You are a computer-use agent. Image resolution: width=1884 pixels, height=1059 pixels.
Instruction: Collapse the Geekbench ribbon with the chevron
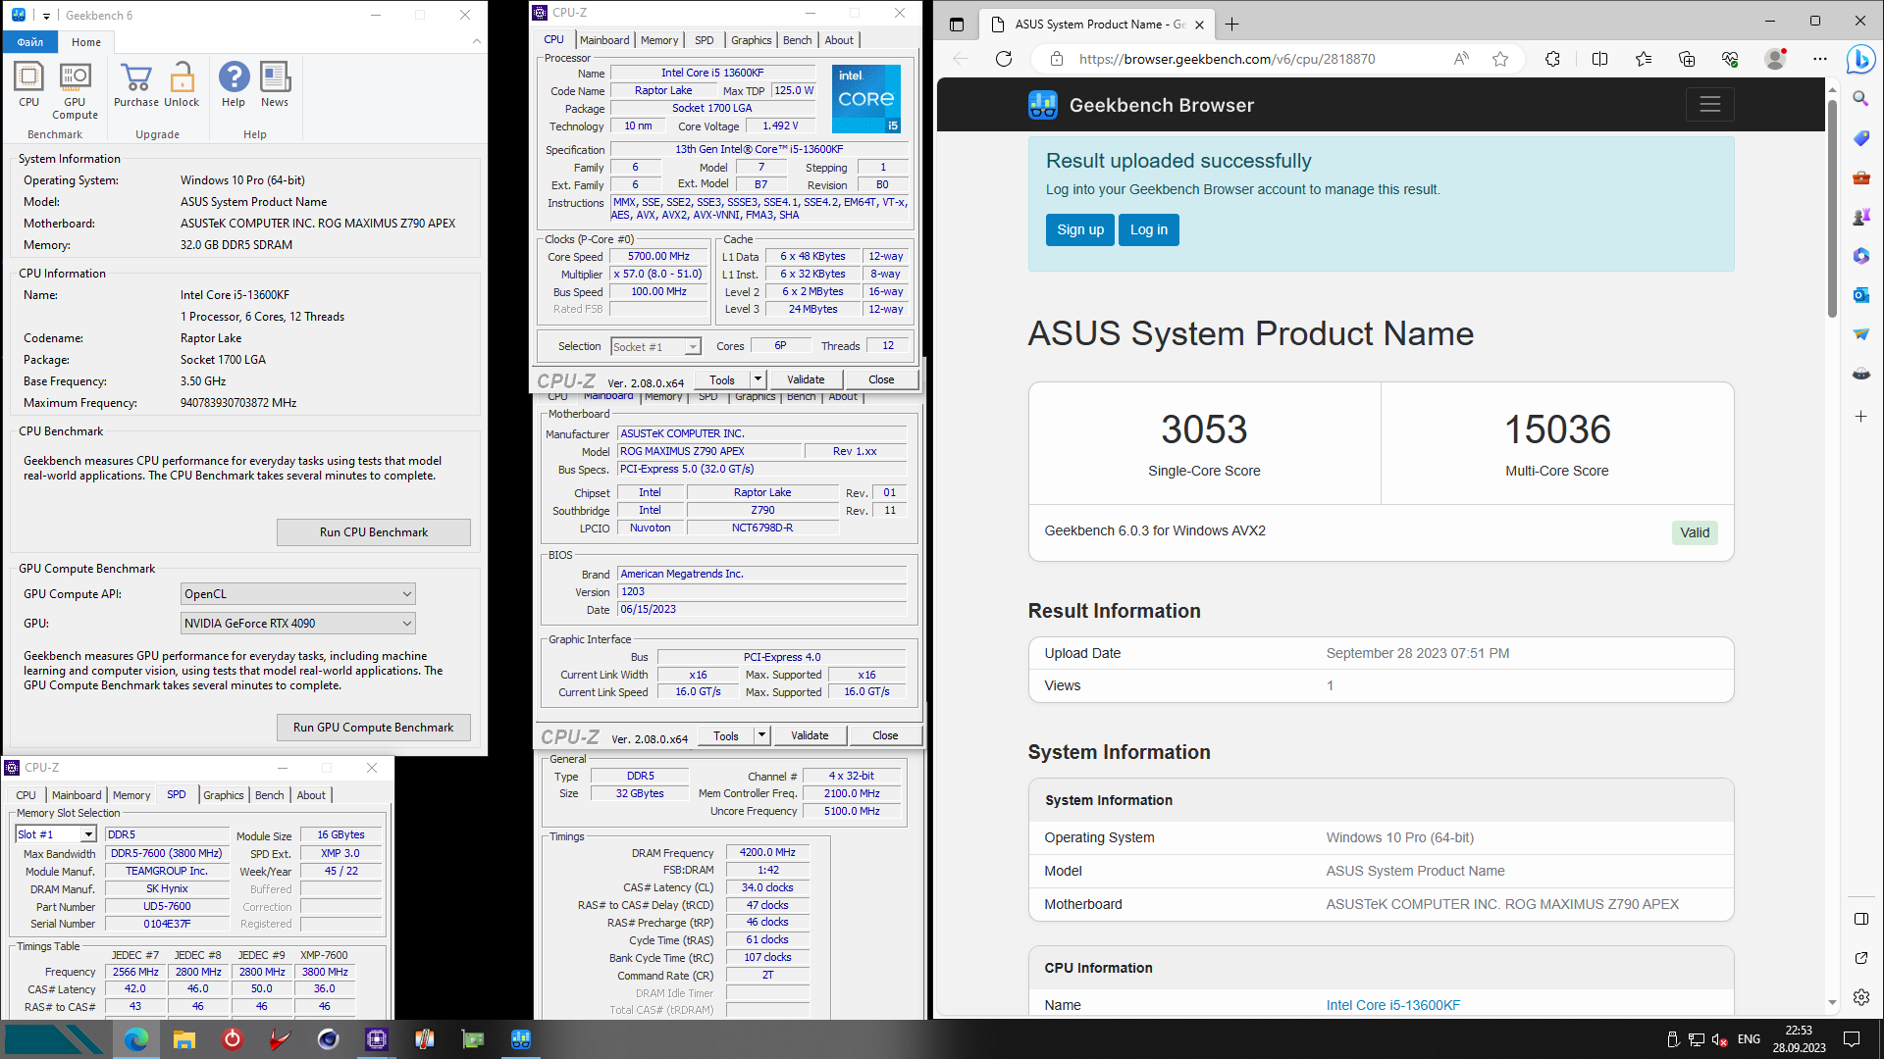pyautogui.click(x=477, y=41)
